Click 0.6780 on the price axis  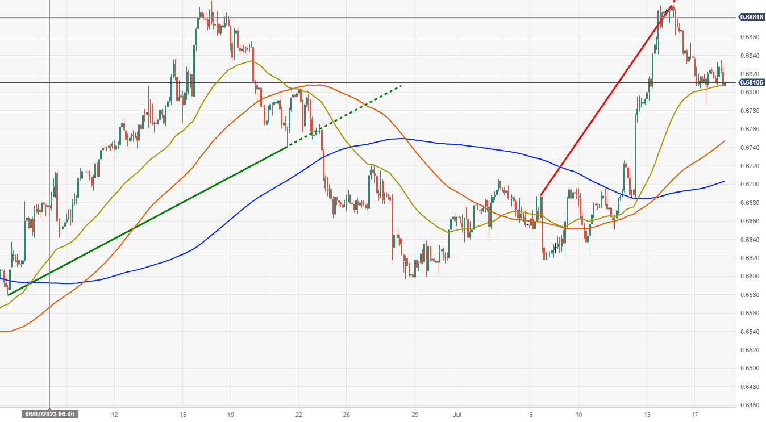pyautogui.click(x=750, y=111)
